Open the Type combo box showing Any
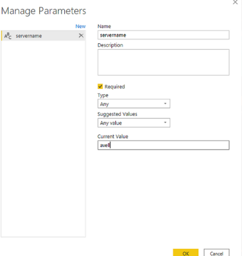Viewport: 242px width, 256px height. tap(134, 104)
